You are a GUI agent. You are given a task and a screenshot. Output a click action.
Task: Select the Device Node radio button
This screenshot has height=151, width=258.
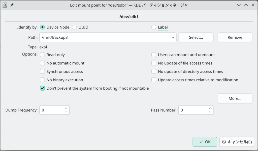click(x=43, y=27)
